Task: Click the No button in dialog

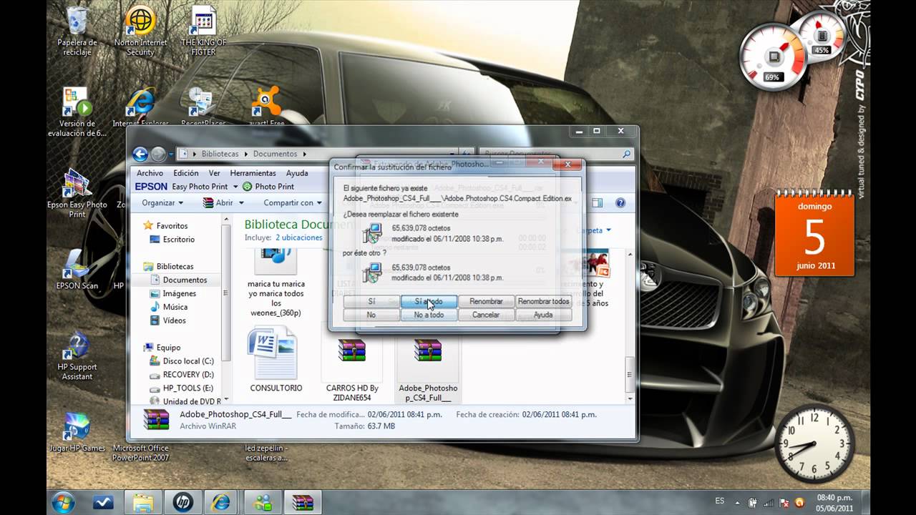Action: [x=371, y=315]
